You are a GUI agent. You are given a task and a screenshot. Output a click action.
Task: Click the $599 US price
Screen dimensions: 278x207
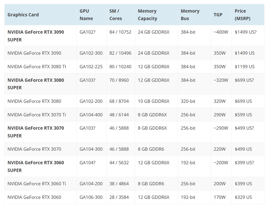coord(243,115)
